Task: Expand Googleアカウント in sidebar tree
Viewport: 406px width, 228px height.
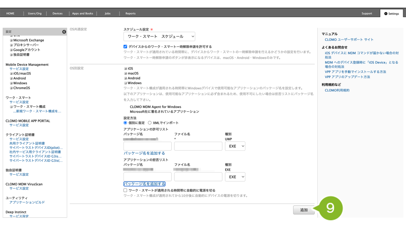Action: 11,50
